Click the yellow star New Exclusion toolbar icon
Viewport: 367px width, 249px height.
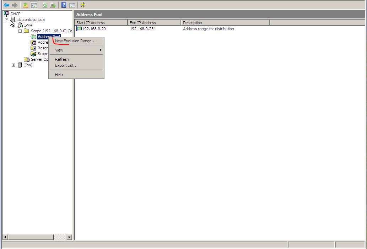83,5
